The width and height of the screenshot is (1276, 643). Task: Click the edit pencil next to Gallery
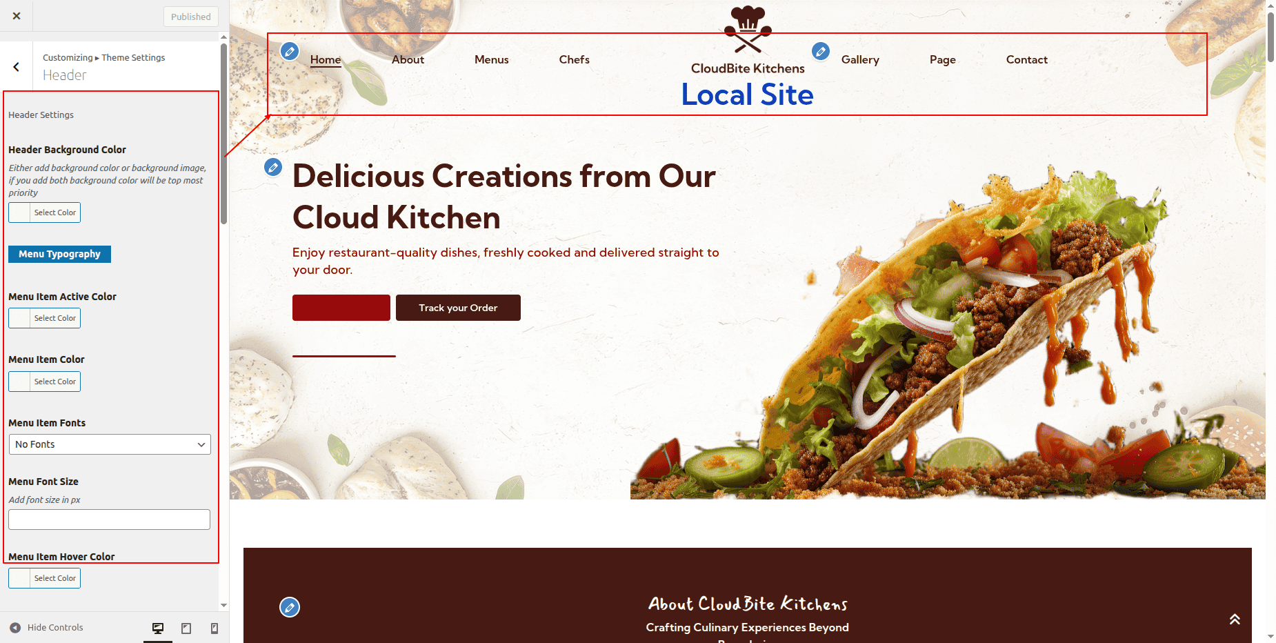(821, 51)
